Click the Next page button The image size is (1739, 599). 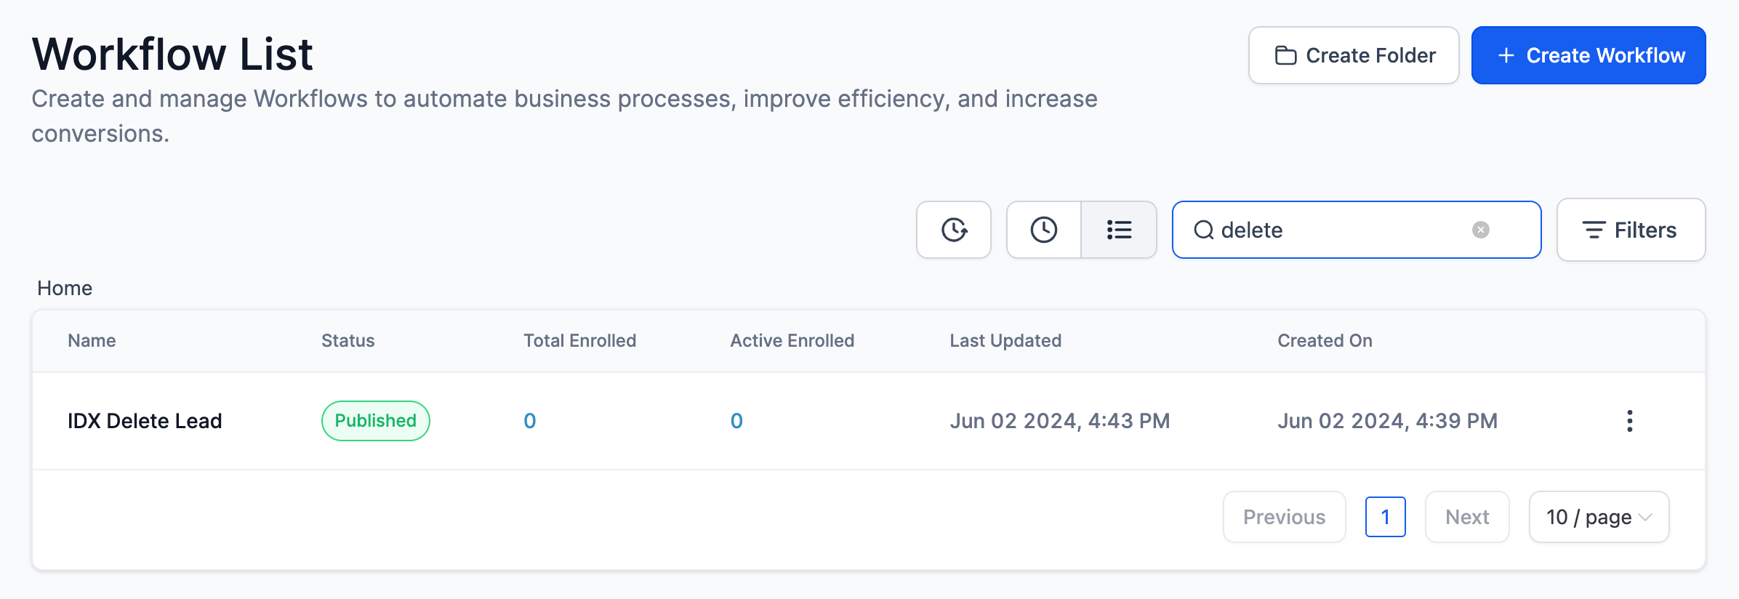1467,517
